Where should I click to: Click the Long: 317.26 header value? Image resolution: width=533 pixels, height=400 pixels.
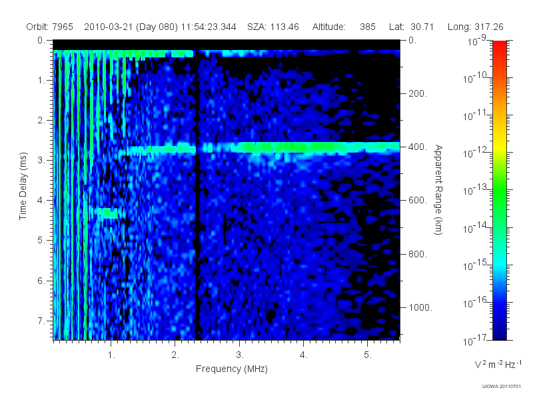coord(475,27)
